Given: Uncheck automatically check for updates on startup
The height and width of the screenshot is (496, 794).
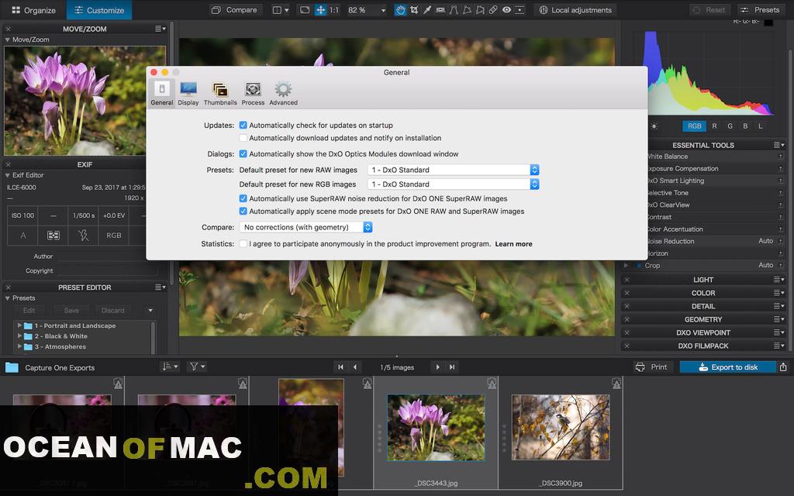Looking at the screenshot, I should pyautogui.click(x=243, y=125).
